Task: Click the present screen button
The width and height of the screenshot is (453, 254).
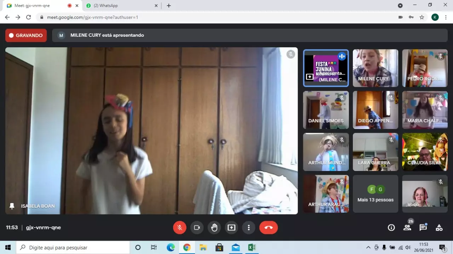Action: tap(231, 228)
